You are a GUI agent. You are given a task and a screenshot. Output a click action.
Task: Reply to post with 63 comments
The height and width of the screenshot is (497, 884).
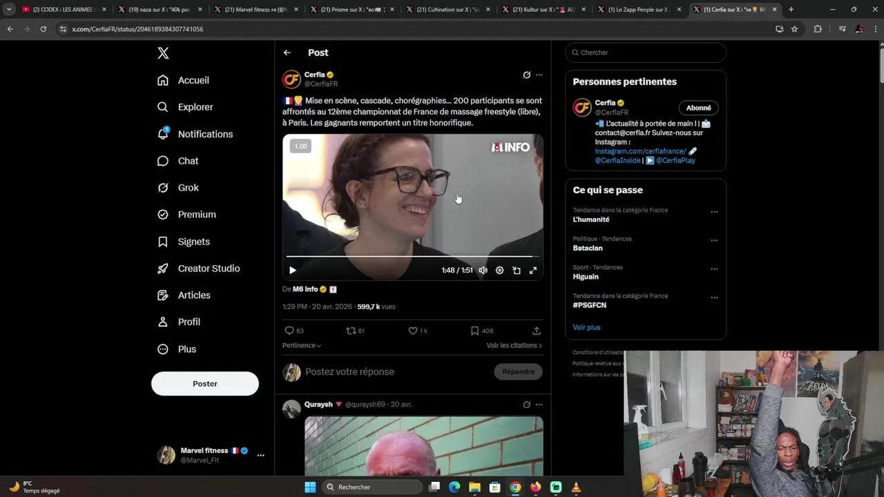click(294, 331)
